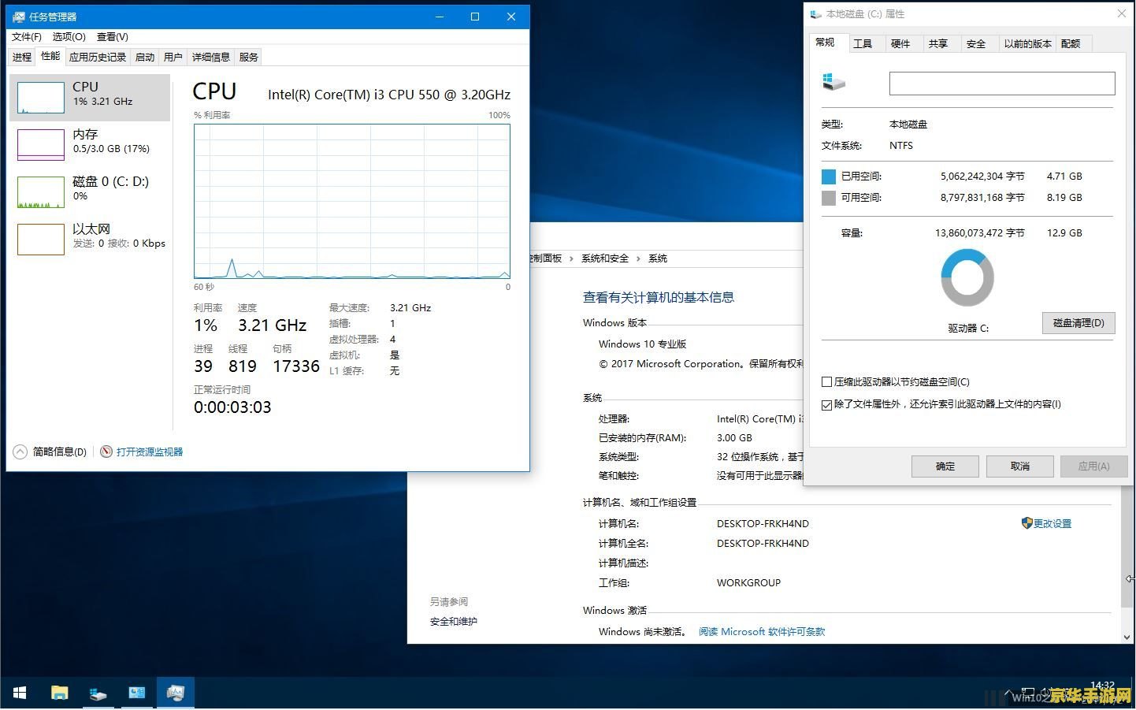Screen dimensions: 1136x710
Task: Click Change settings shield link in System window
Action: point(1046,523)
